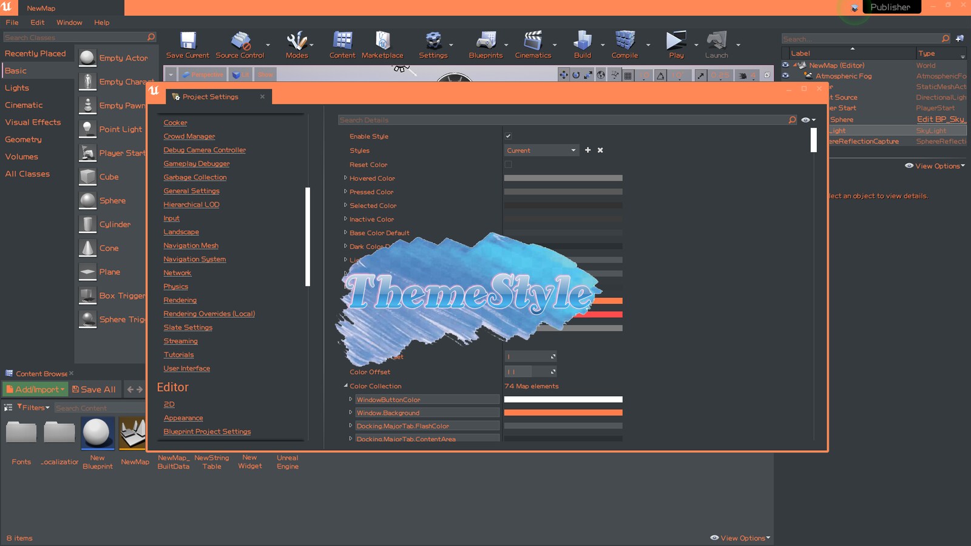Launch the Marketplace
Screen dimensions: 971x546
pos(382,42)
